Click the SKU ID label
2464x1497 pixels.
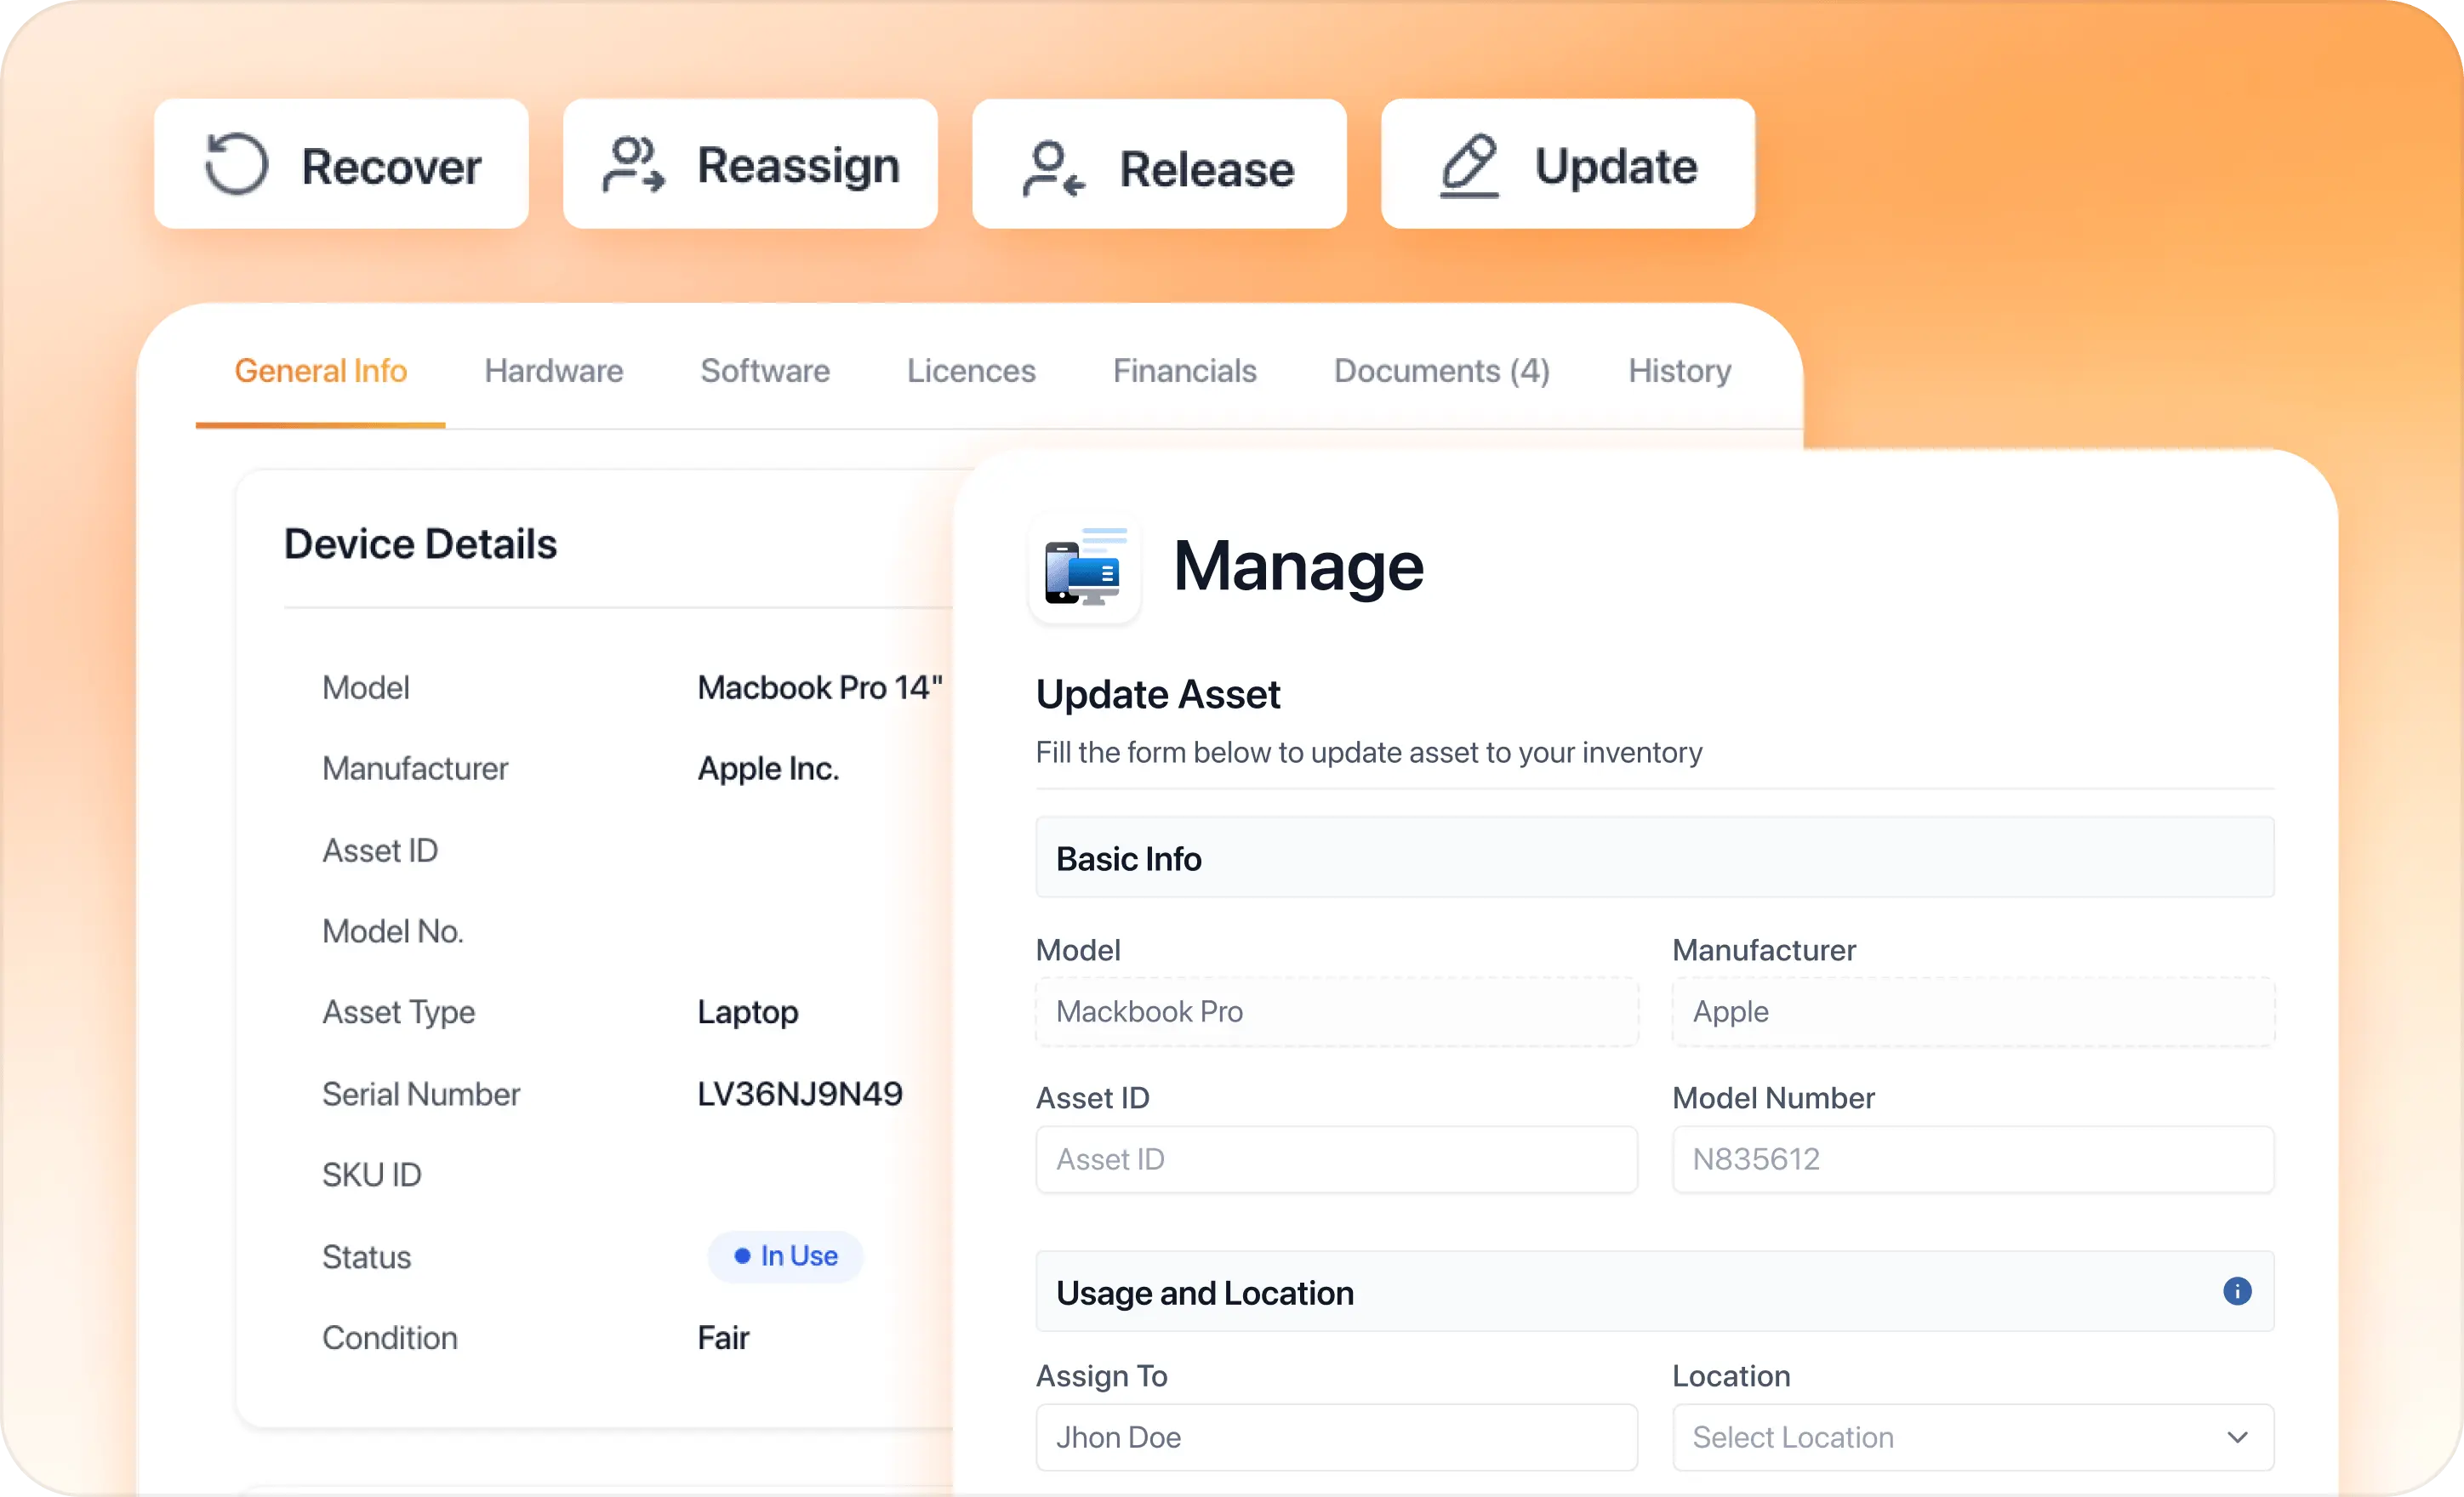pyautogui.click(x=371, y=1174)
